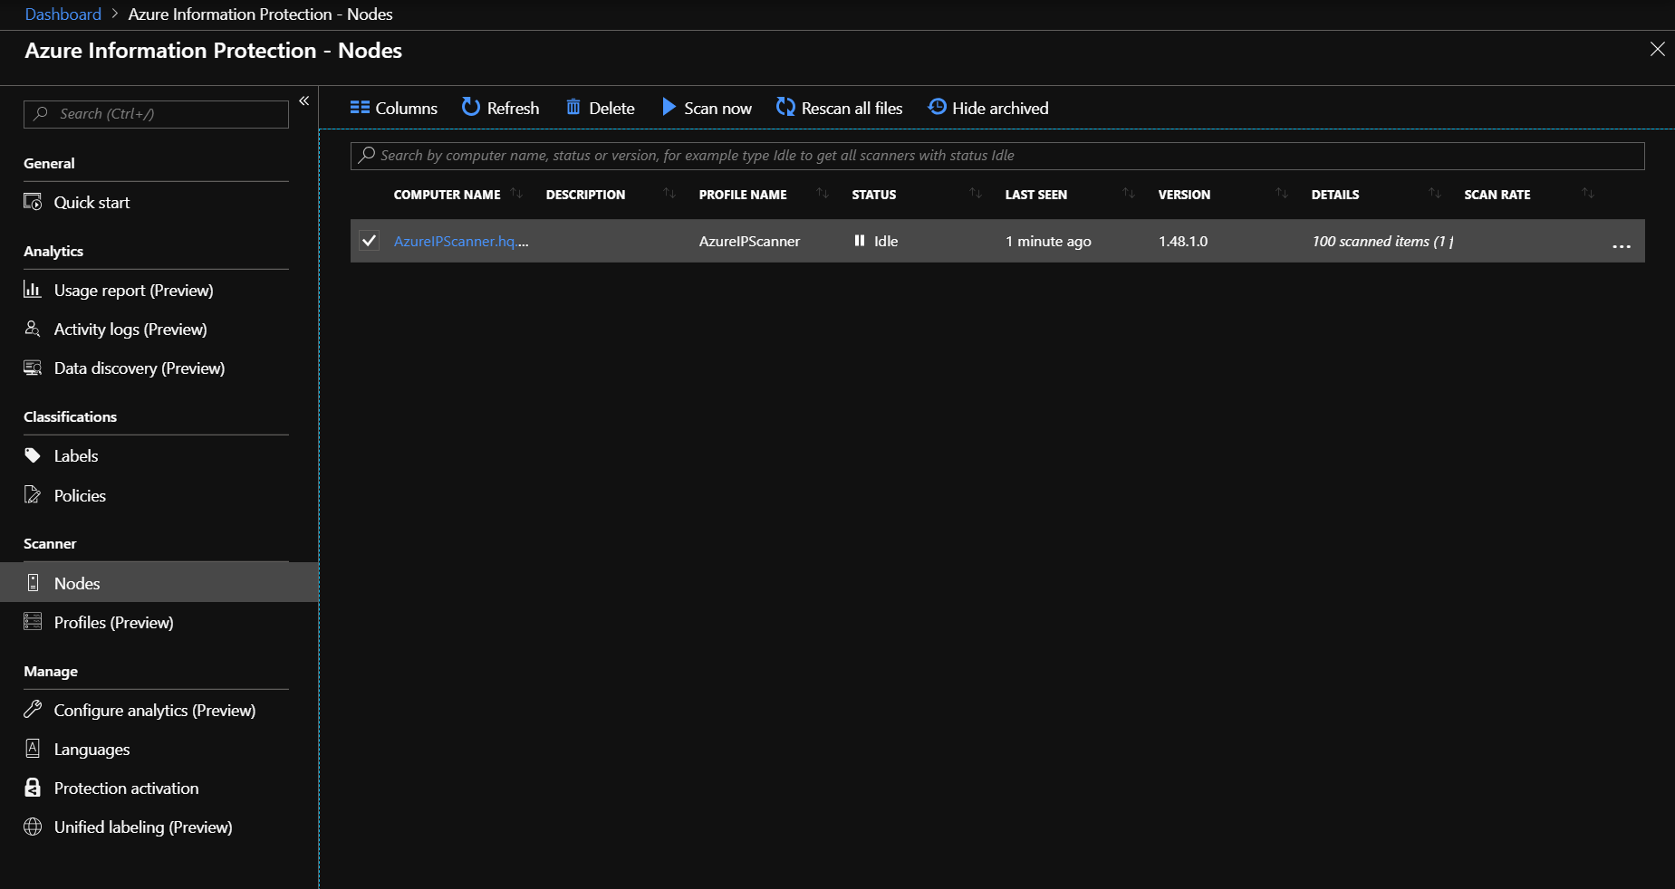Navigate to Dashboard breadcrumb link
The width and height of the screenshot is (1675, 889).
(x=63, y=14)
